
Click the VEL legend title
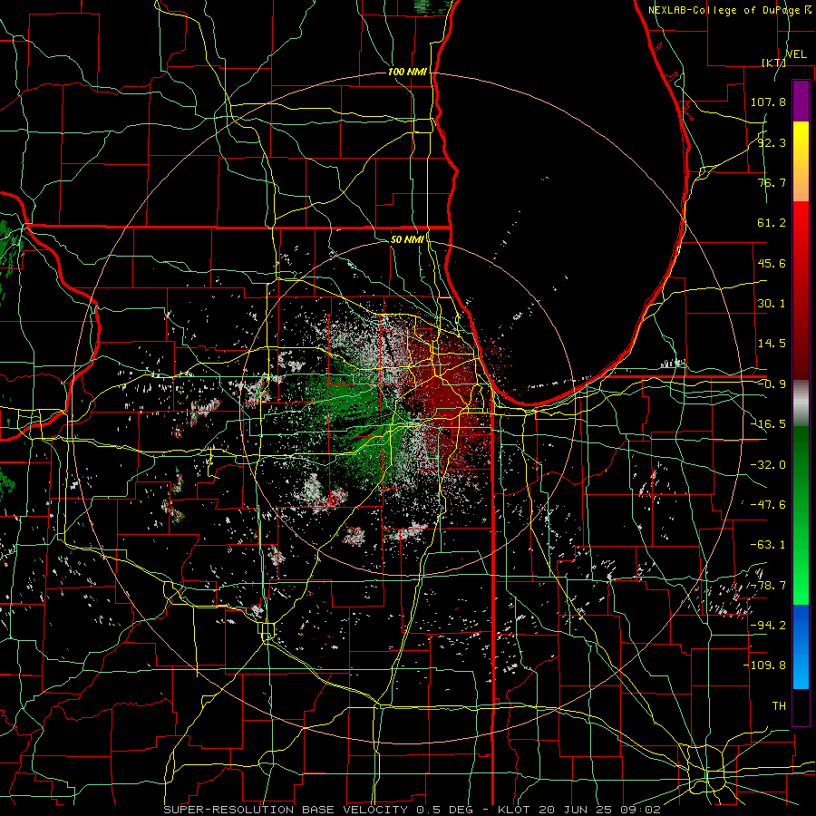click(x=796, y=54)
